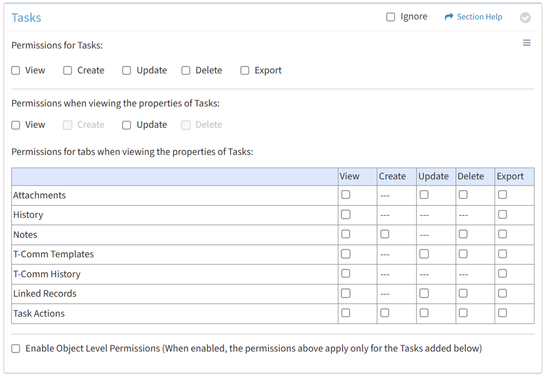The image size is (544, 376).
Task: Tick the Delete permission for Tasks
Action: click(186, 70)
